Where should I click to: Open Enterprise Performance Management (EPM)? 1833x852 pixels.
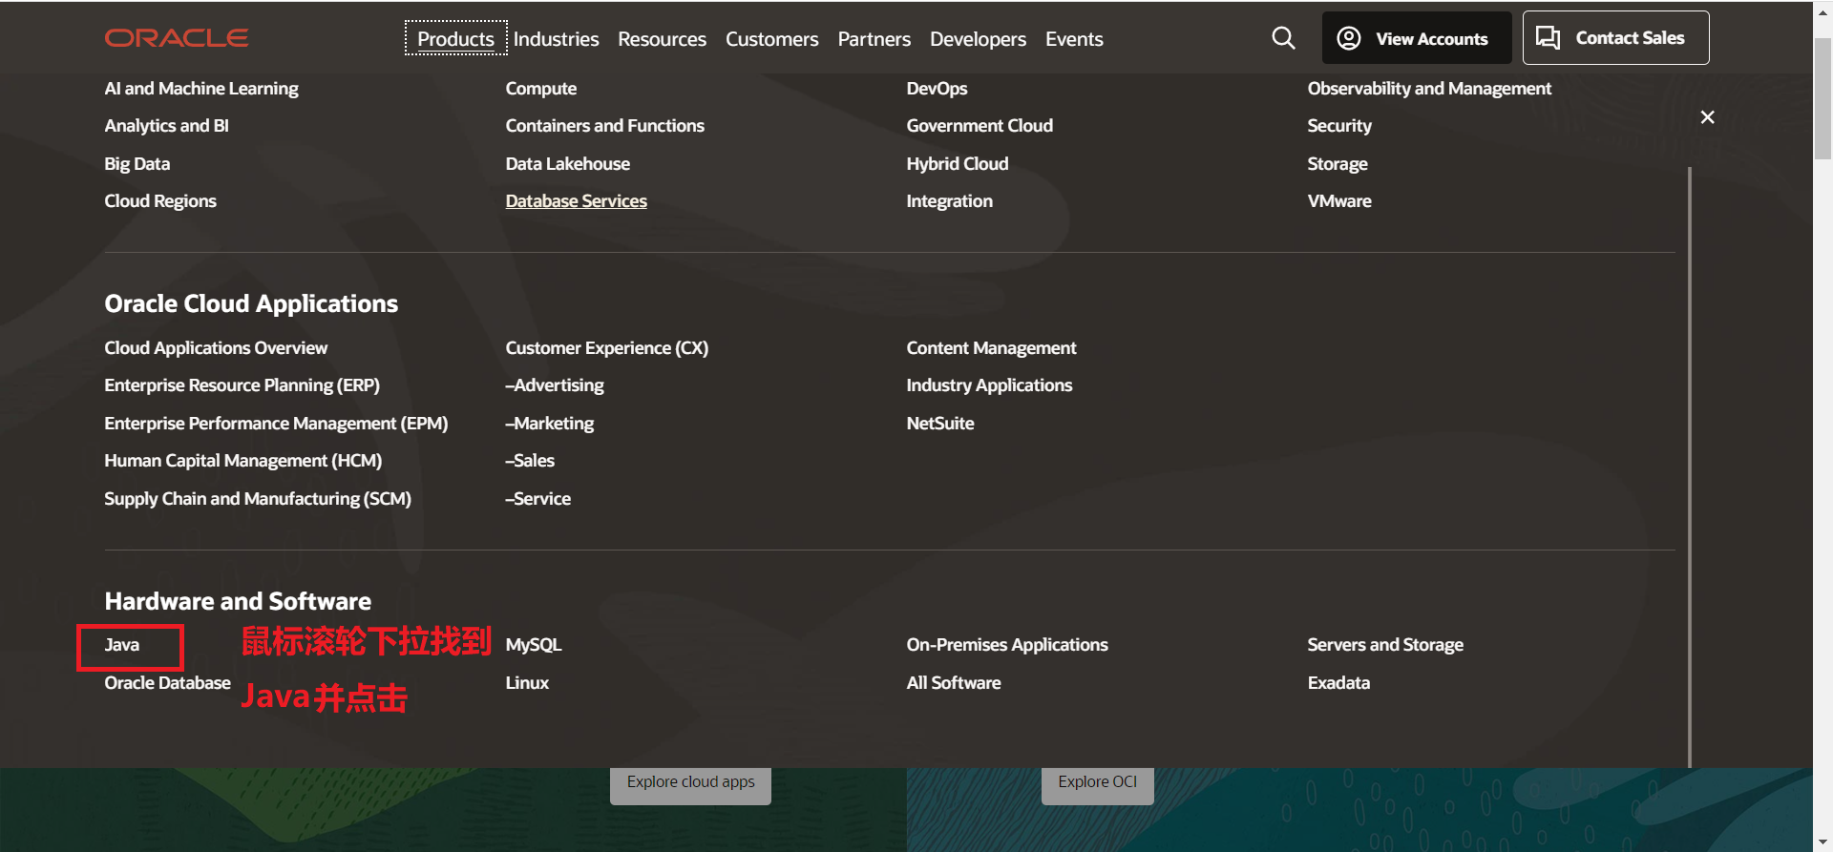276,424
